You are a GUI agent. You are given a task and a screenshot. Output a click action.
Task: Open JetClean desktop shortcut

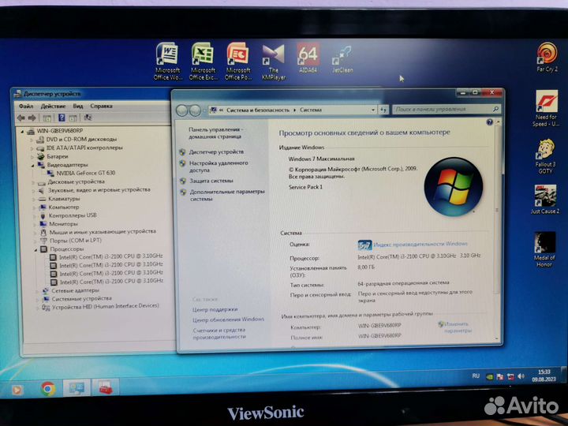tap(342, 55)
